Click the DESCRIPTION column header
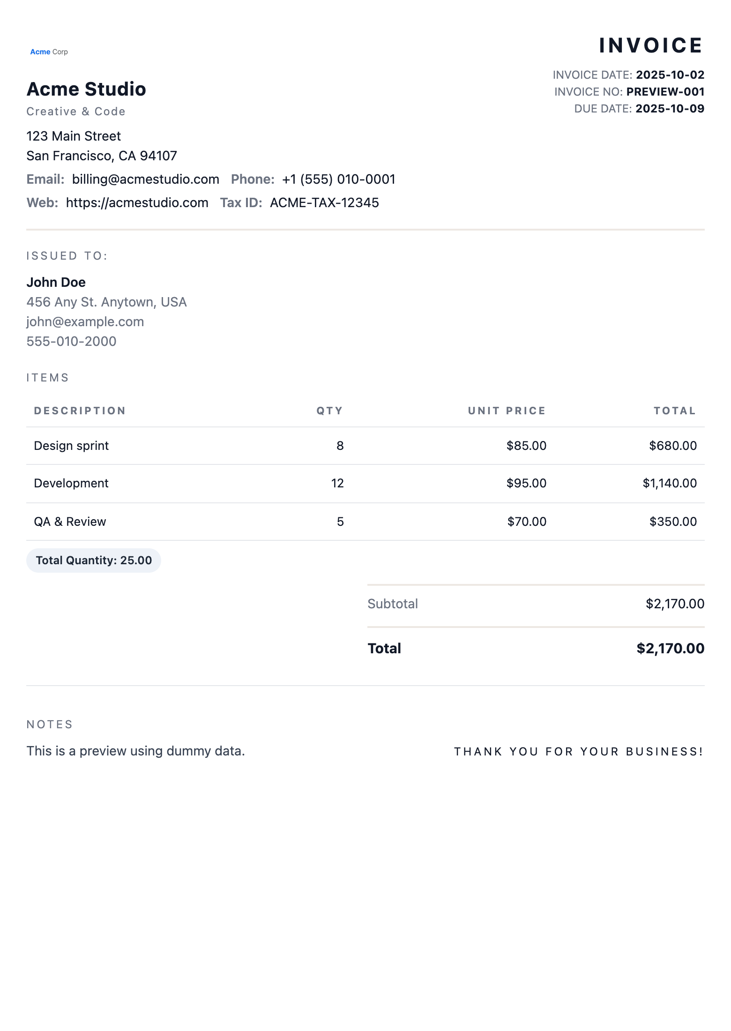This screenshot has width=731, height=1031. tap(80, 411)
